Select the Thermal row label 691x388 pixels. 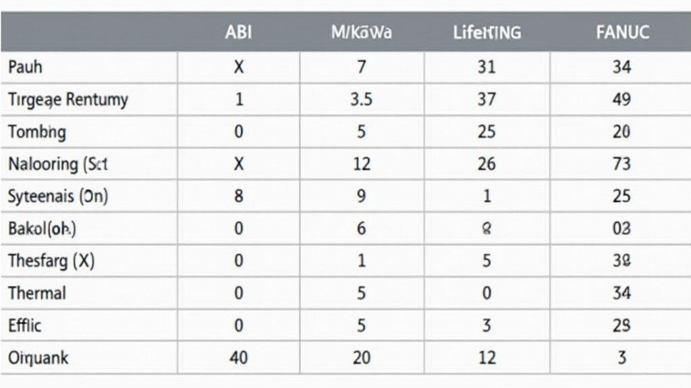click(x=37, y=293)
